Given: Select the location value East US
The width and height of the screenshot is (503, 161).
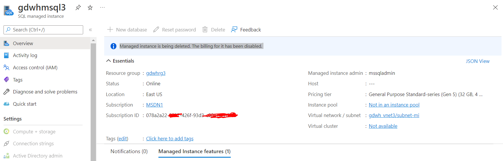Looking at the screenshot, I should point(154,94).
